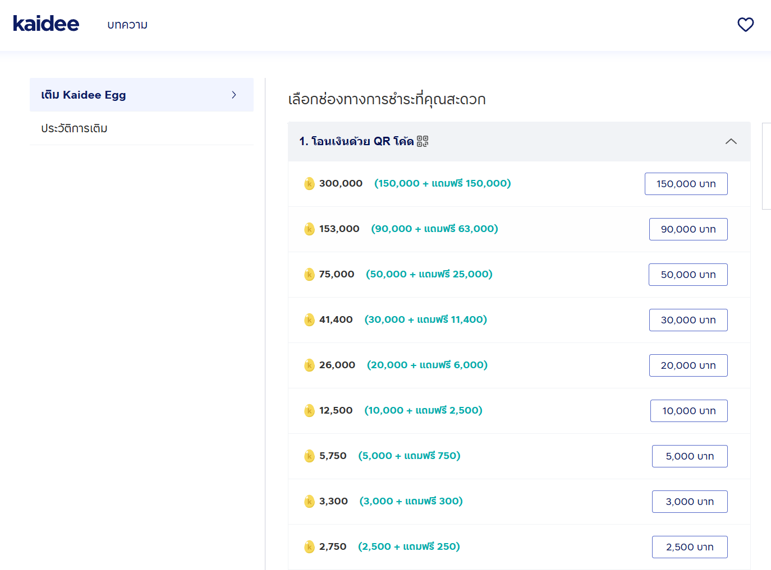Image resolution: width=771 pixels, height=570 pixels.
Task: Click the 300,000 egg amount
Action: pos(341,183)
